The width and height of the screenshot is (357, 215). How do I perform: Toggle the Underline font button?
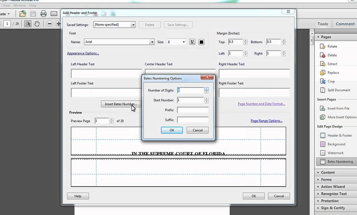[192, 42]
